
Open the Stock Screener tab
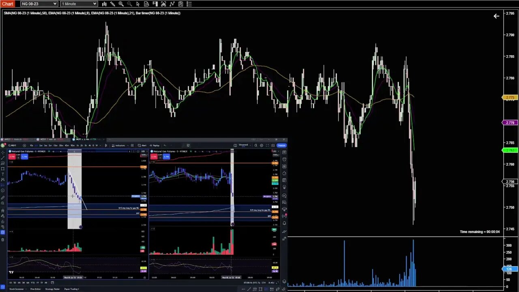pyautogui.click(x=17, y=289)
